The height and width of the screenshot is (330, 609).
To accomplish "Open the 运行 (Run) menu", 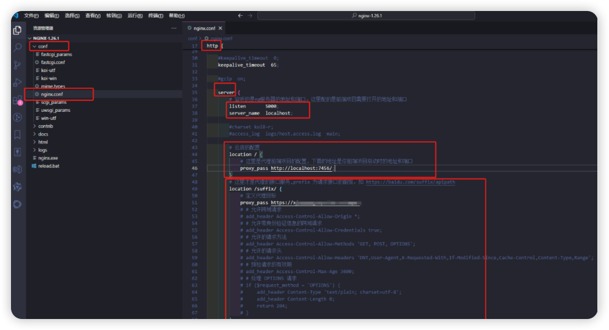I will 135,15.
